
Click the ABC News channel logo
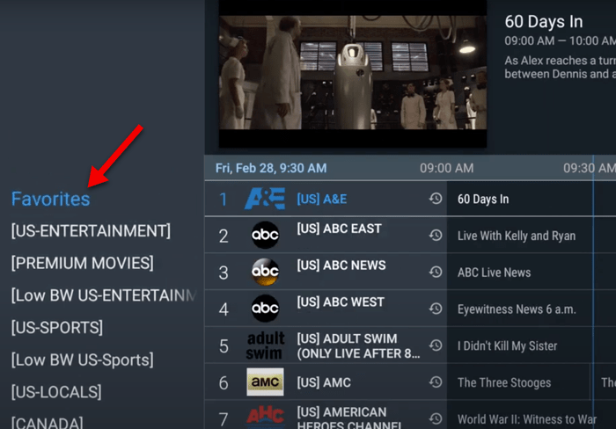point(265,273)
